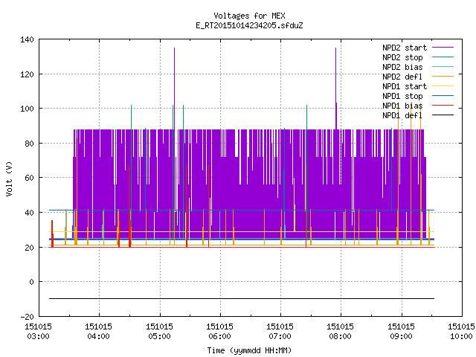Click the x-axis tick label 08:00

click(340, 336)
